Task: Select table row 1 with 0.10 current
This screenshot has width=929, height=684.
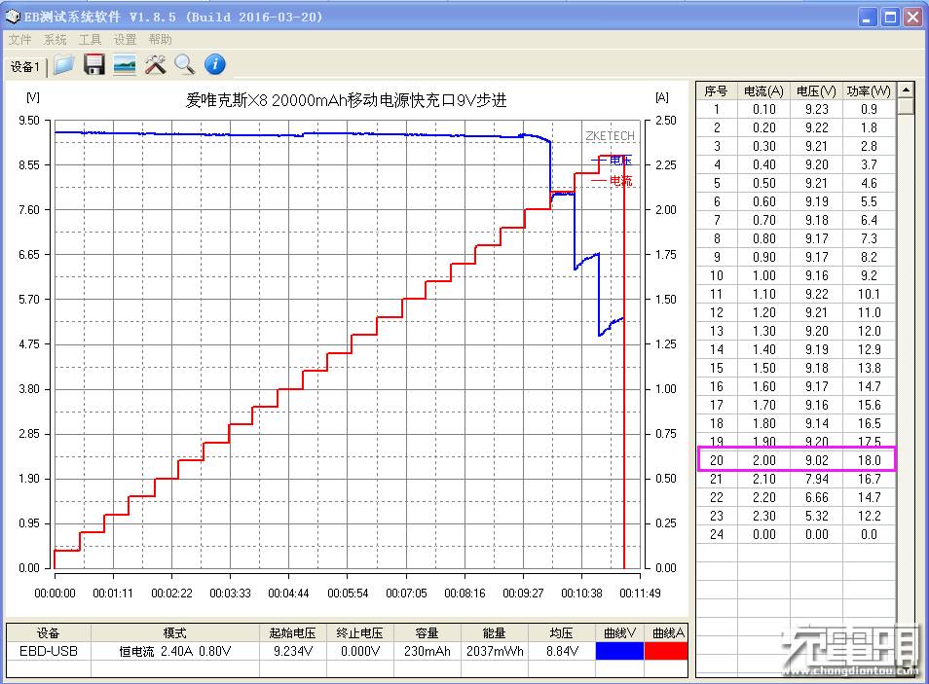Action: coord(796,110)
